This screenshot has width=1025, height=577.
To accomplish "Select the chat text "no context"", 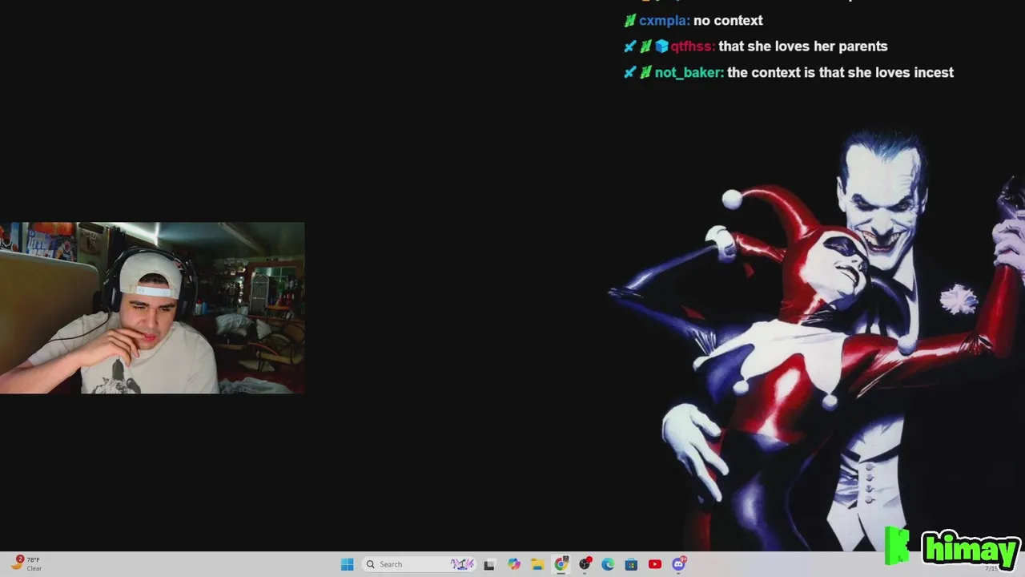I will [x=728, y=21].
